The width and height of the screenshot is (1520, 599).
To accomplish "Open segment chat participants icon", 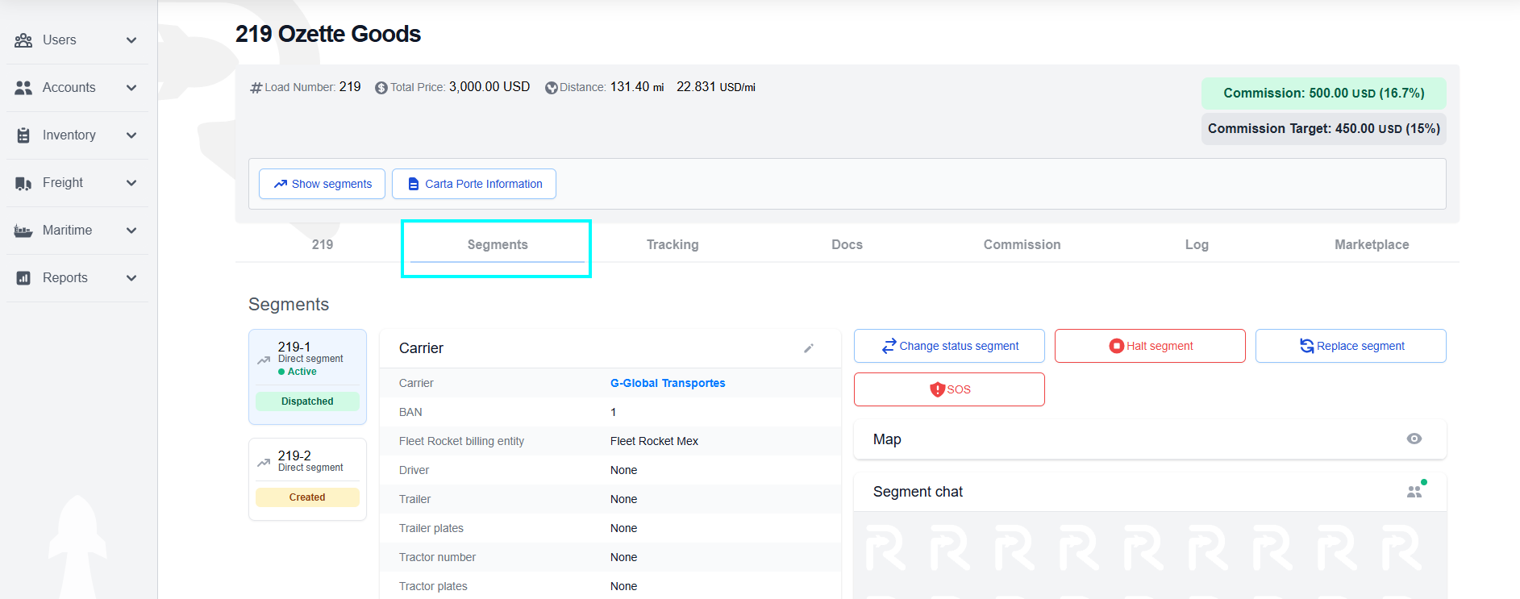I will coord(1414,492).
